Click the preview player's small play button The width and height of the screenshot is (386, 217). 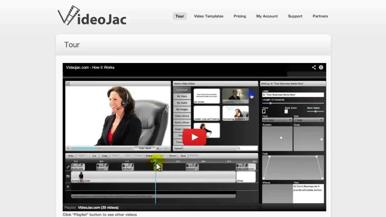point(68,148)
